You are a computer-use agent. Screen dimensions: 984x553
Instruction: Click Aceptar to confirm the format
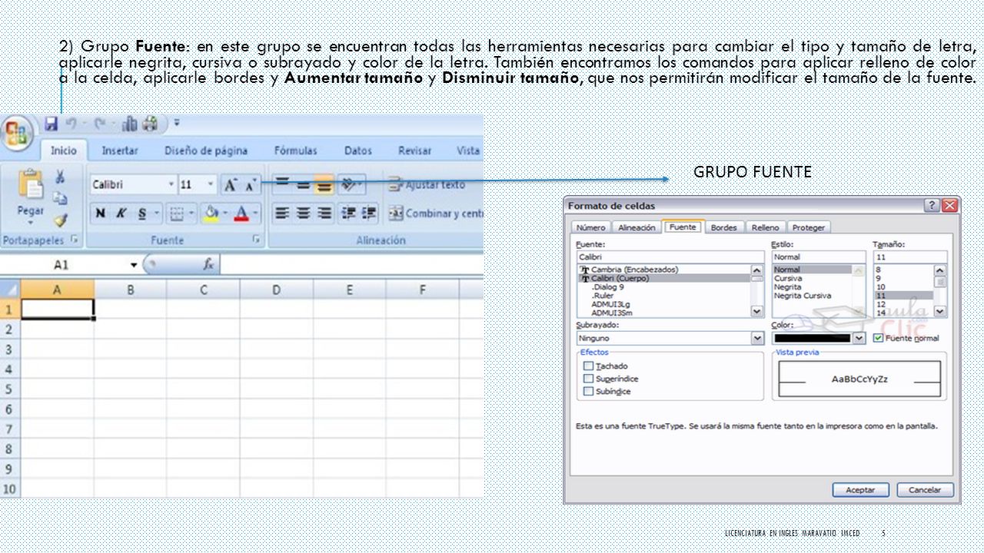(x=860, y=490)
